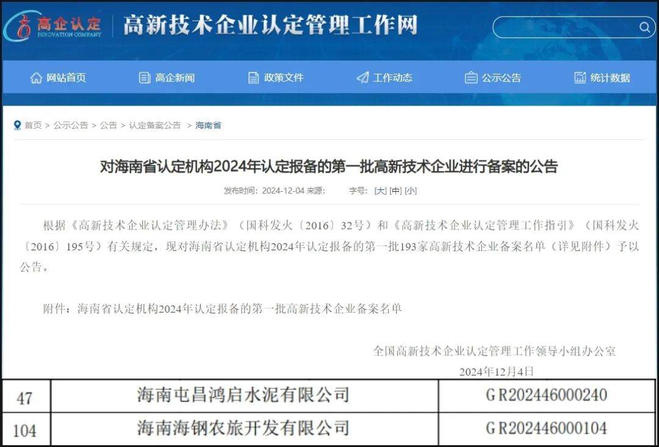
Task: Click signature 全国高新技术企业认定管理工作领导小组办公室
Action: pos(494,351)
